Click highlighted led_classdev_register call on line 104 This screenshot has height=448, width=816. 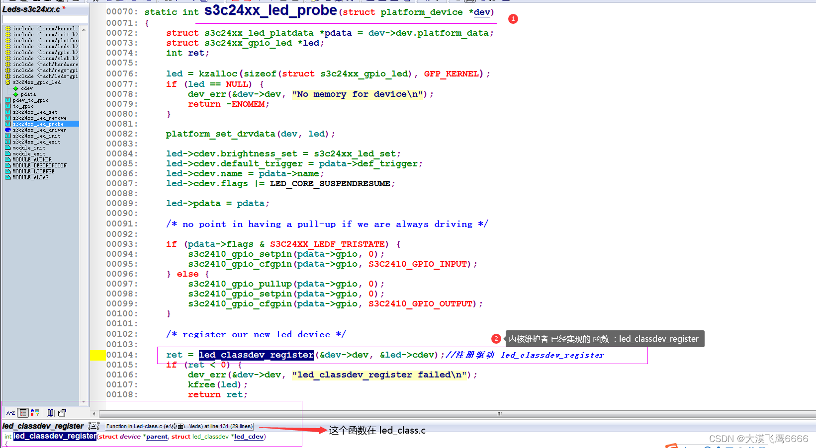(x=256, y=355)
